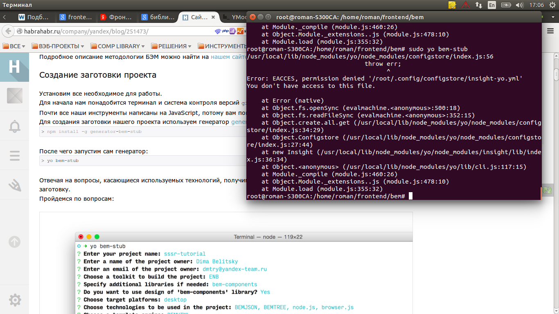Close the active 'Сай...' browser tab

(214, 18)
